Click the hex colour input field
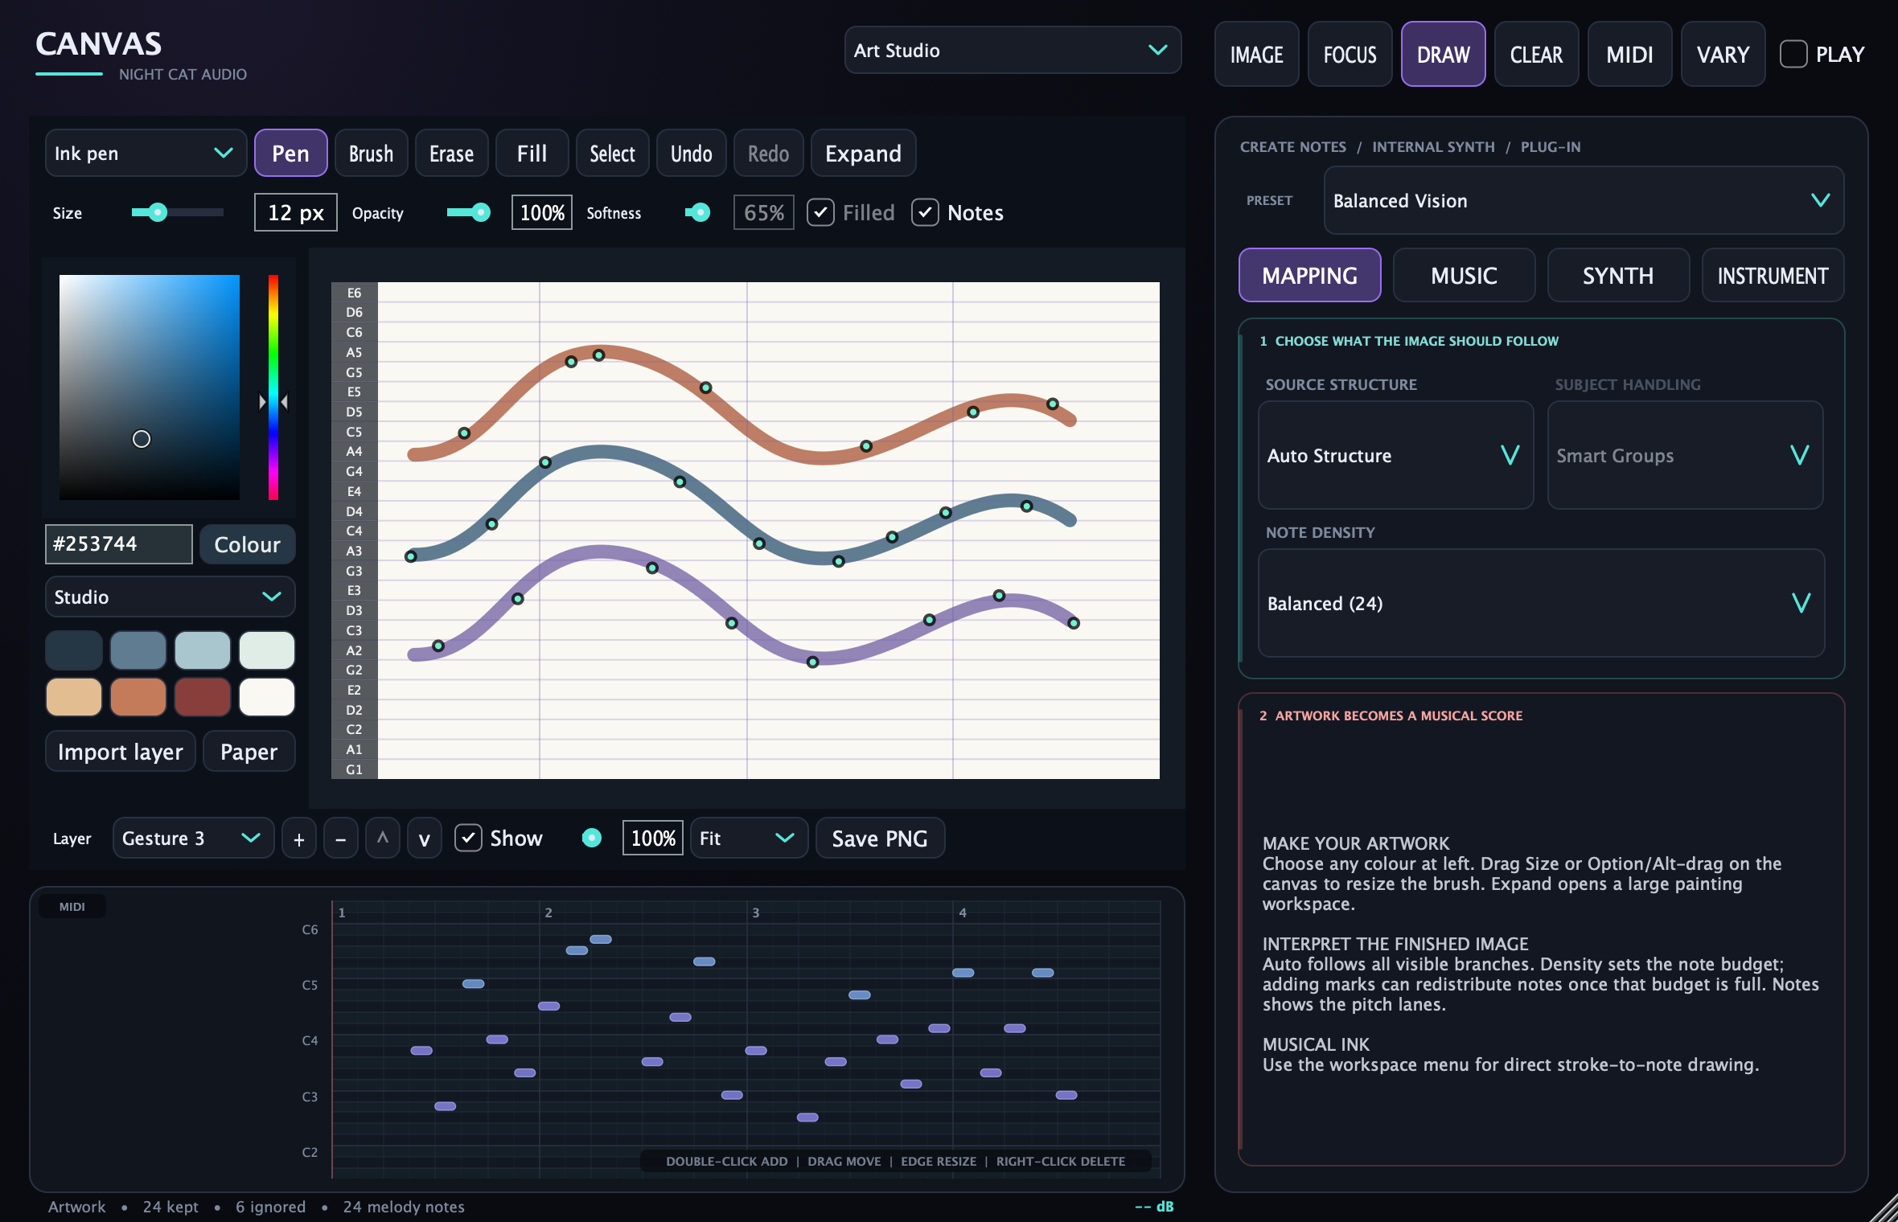This screenshot has width=1898, height=1222. 119,544
